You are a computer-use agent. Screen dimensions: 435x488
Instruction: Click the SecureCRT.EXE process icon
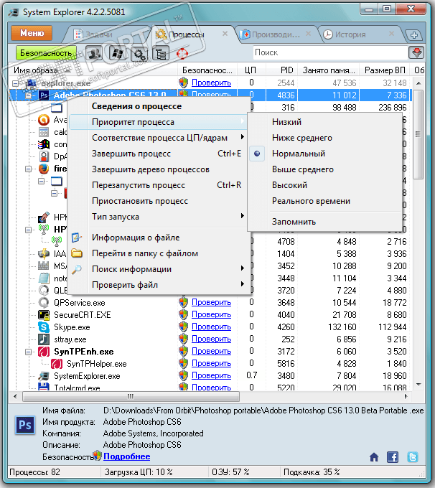coord(44,315)
